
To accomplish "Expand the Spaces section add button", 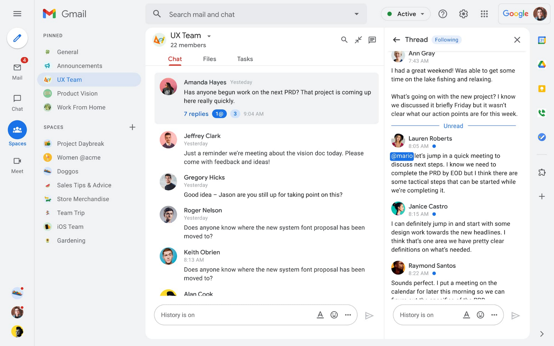I will click(133, 127).
